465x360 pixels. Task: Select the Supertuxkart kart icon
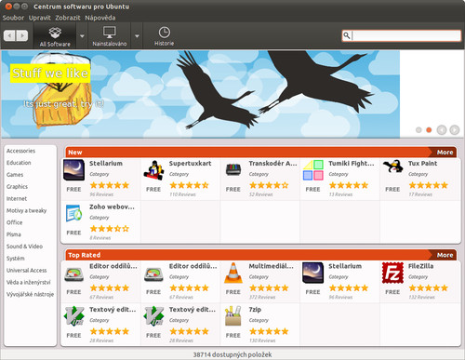(x=153, y=170)
